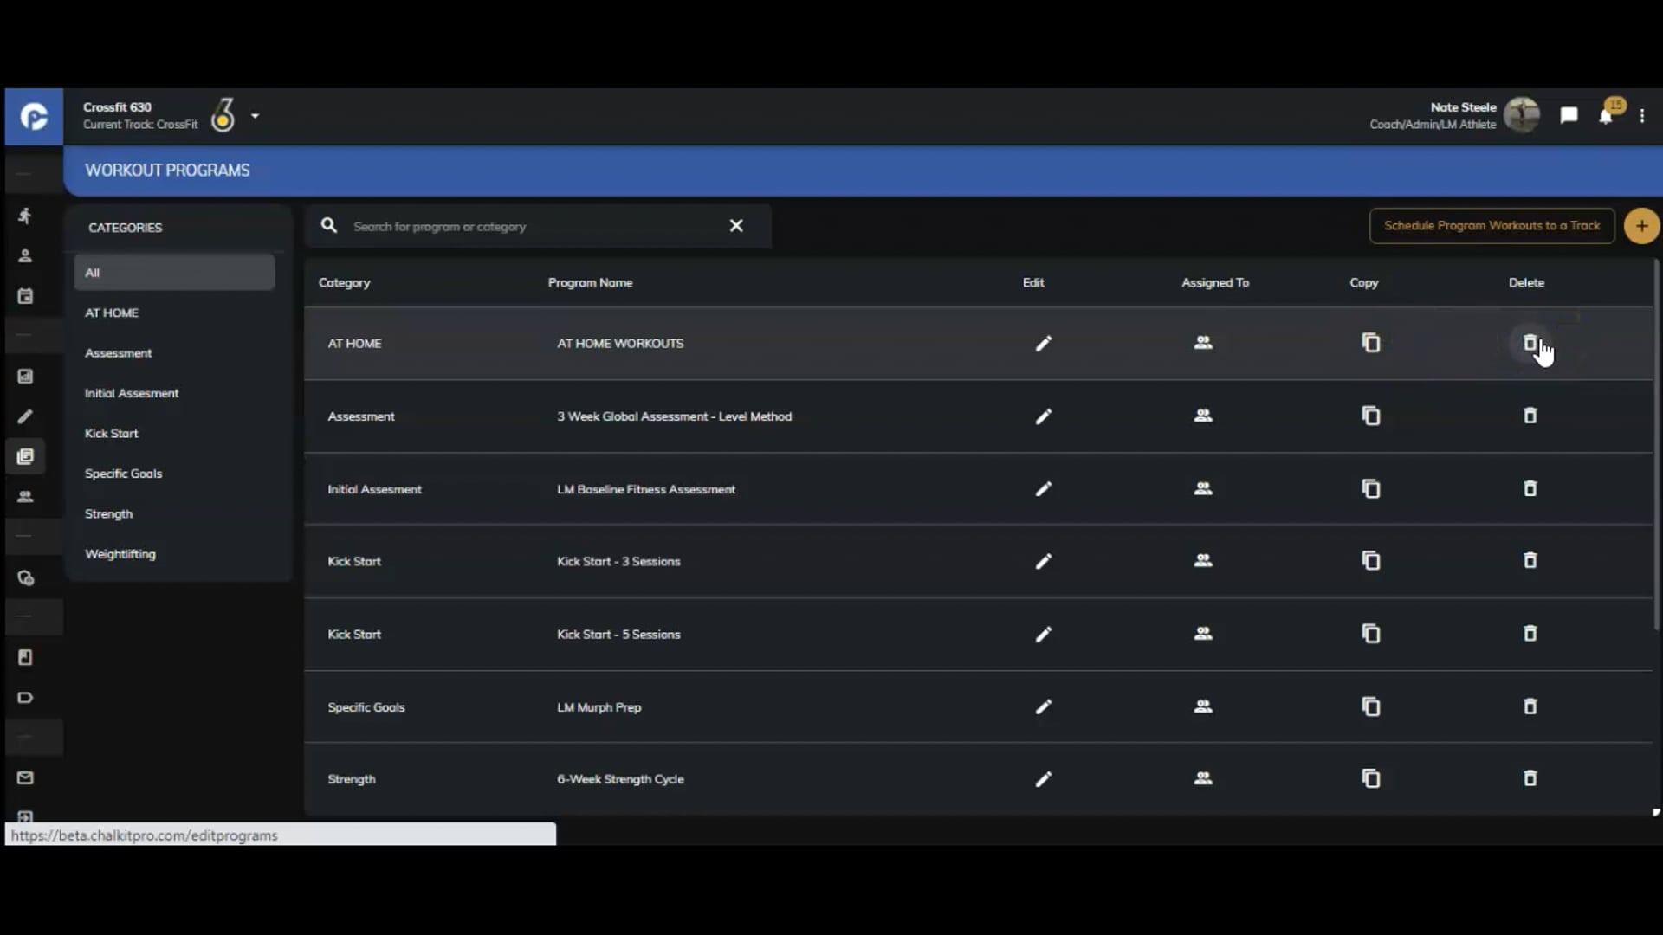Image resolution: width=1663 pixels, height=935 pixels.
Task: Edit the AT HOME WORKOUTS program
Action: click(x=1044, y=344)
